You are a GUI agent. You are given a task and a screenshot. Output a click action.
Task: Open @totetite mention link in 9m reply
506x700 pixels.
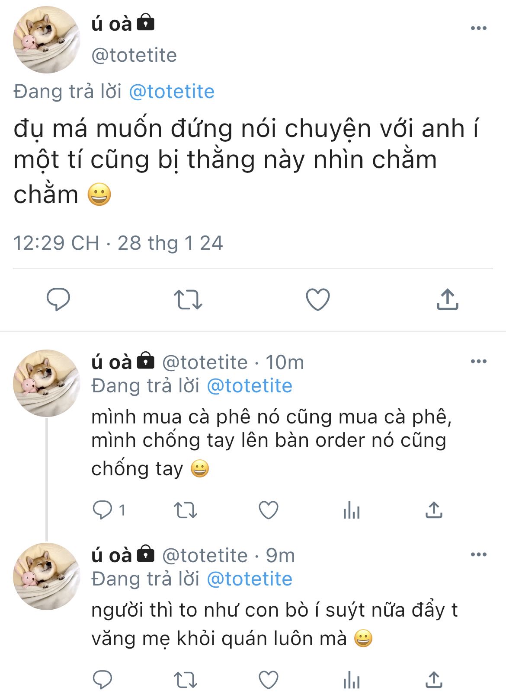(250, 579)
